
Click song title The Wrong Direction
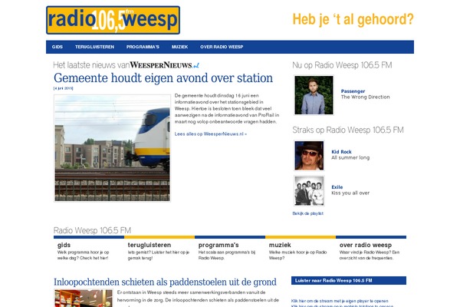365,97
